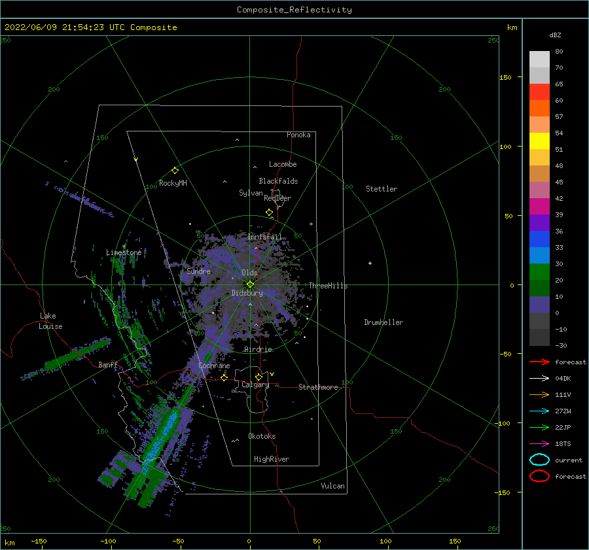The height and width of the screenshot is (550, 589).
Task: Click the Stettler city label
Action: coord(382,189)
